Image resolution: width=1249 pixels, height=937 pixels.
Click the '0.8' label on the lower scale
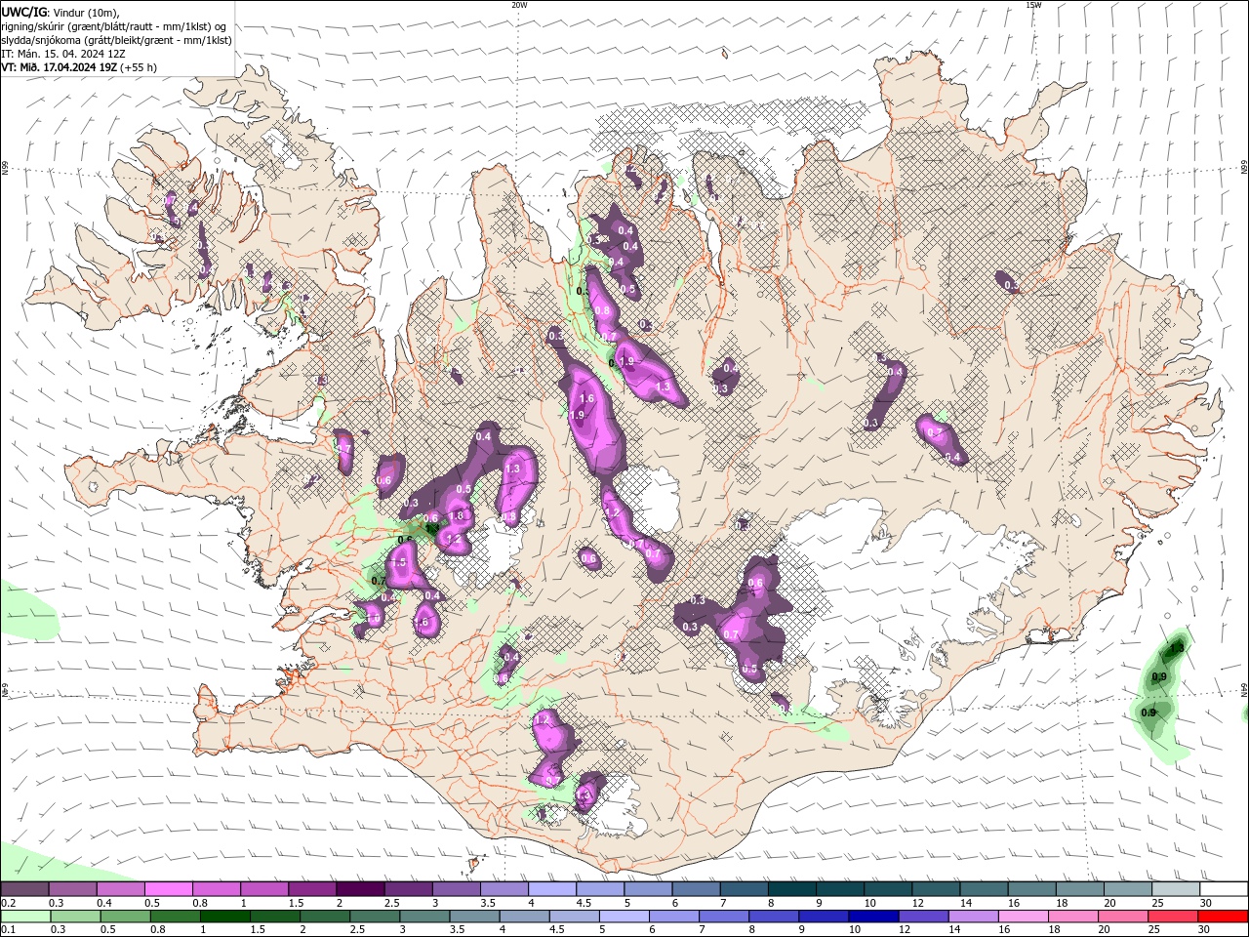158,930
